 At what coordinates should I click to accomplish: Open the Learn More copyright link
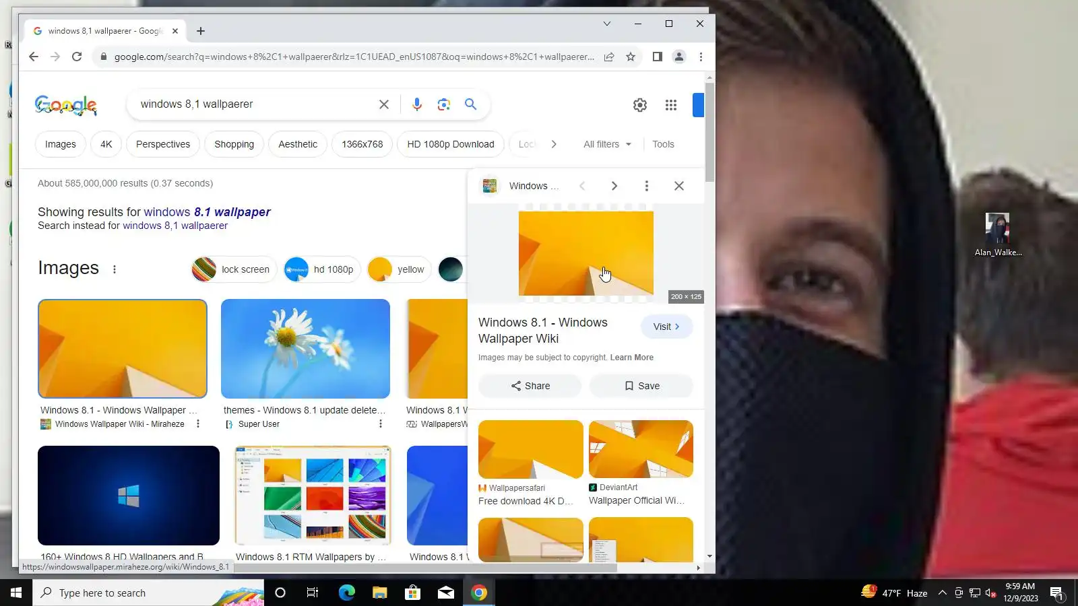tap(631, 358)
